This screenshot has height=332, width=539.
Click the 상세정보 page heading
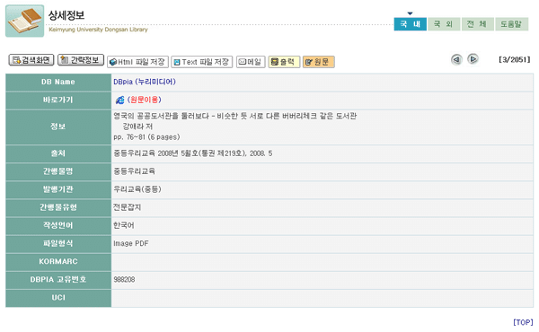(66, 15)
